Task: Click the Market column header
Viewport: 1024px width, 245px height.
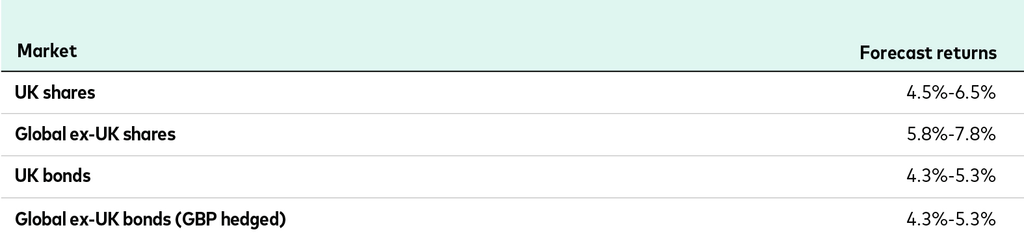Action: (47, 51)
